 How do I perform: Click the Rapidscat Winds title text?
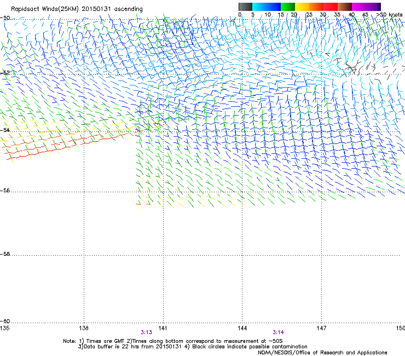point(77,9)
